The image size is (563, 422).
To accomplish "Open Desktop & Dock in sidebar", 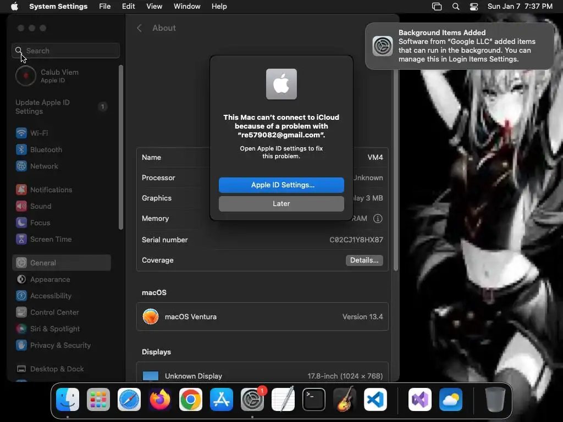I will tap(62, 369).
